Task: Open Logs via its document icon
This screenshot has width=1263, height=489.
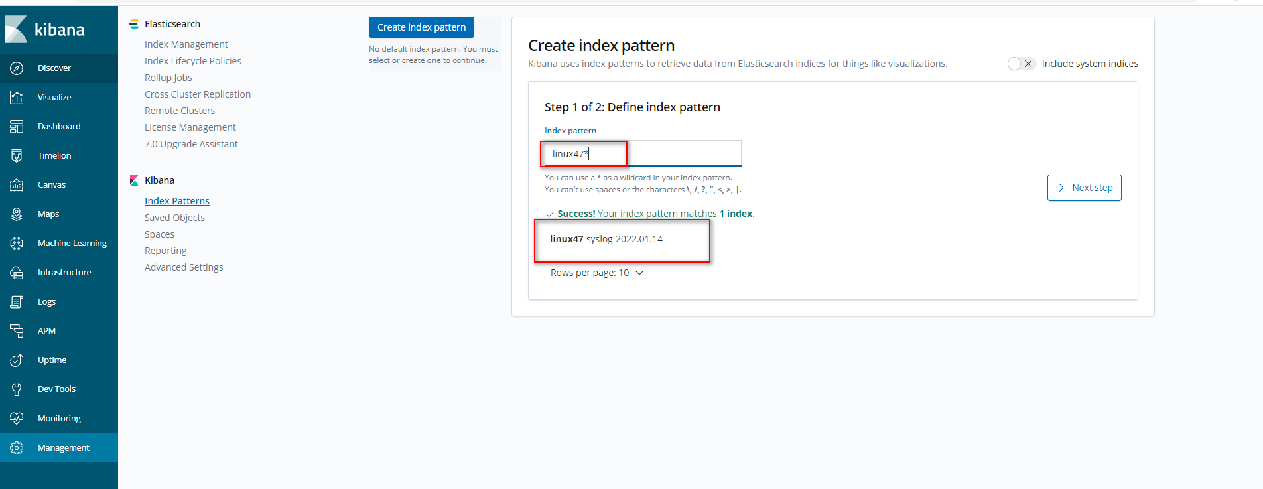Action: pyautogui.click(x=17, y=301)
